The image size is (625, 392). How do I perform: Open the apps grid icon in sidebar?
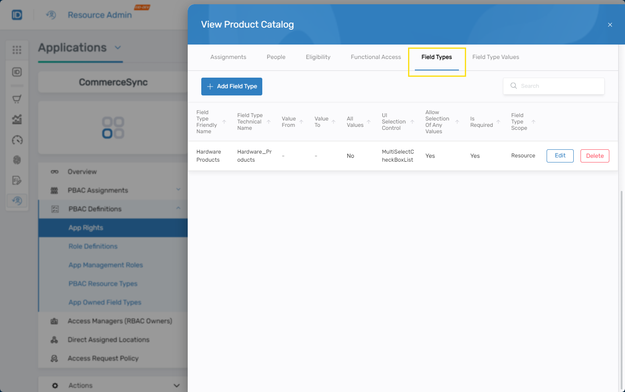click(x=17, y=50)
